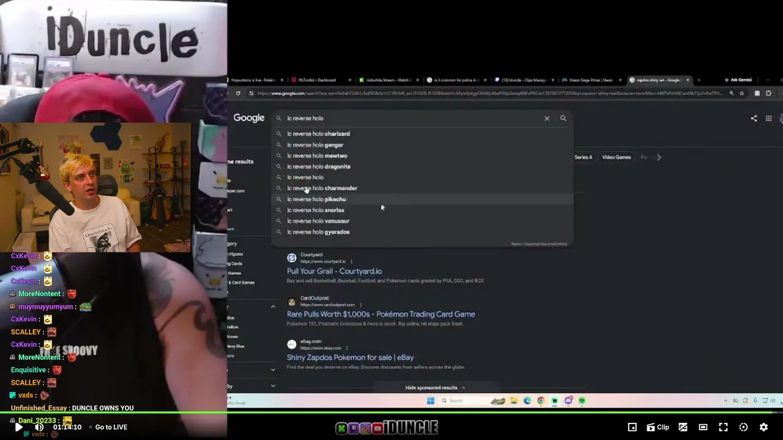The width and height of the screenshot is (783, 440).
Task: Click the picture-in-picture icon right of Clip
Action: [683, 427]
